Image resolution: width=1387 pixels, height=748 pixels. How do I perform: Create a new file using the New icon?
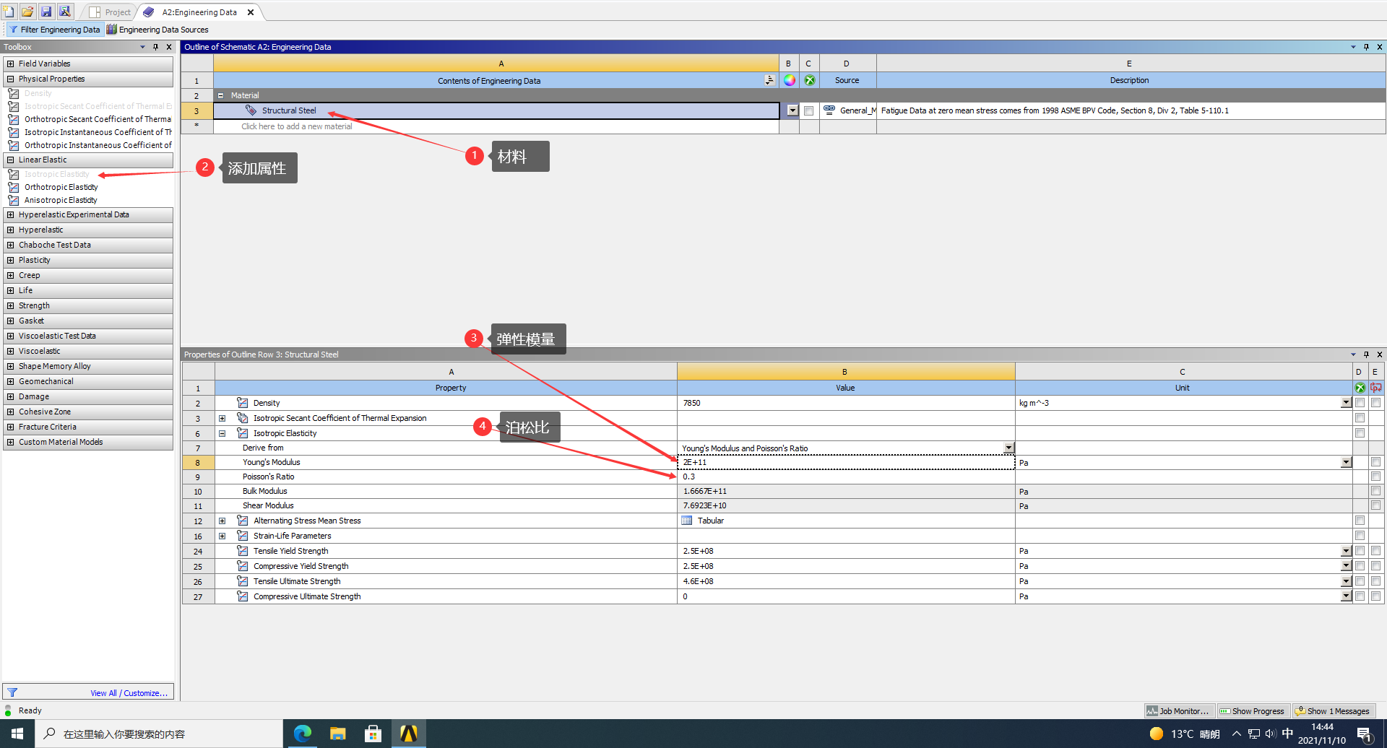click(9, 11)
